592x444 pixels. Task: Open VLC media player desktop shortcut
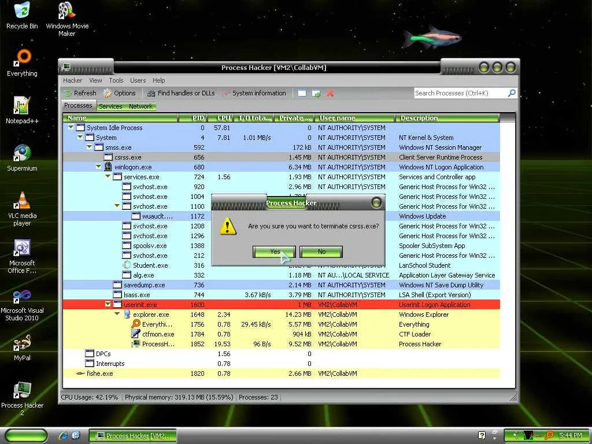tap(23, 208)
